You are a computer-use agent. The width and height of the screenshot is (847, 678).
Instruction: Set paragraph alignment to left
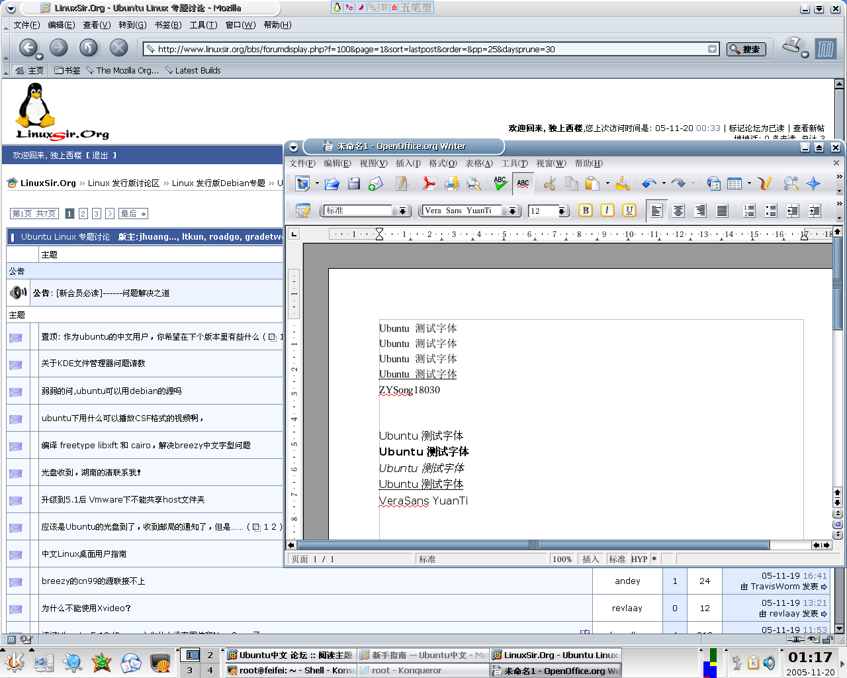tap(656, 211)
